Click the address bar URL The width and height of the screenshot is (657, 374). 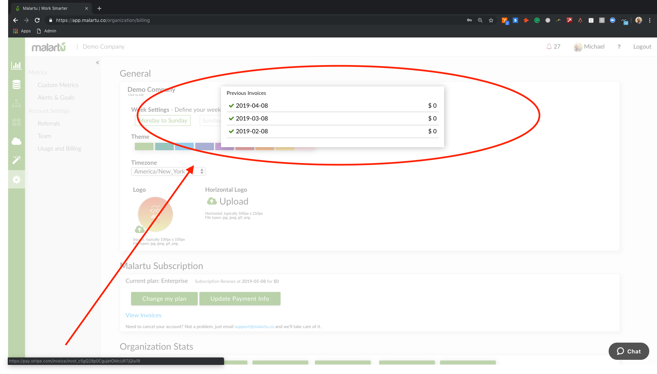click(103, 20)
